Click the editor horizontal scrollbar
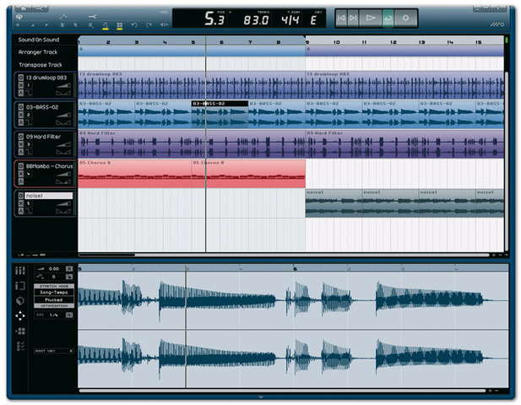 (x=282, y=391)
